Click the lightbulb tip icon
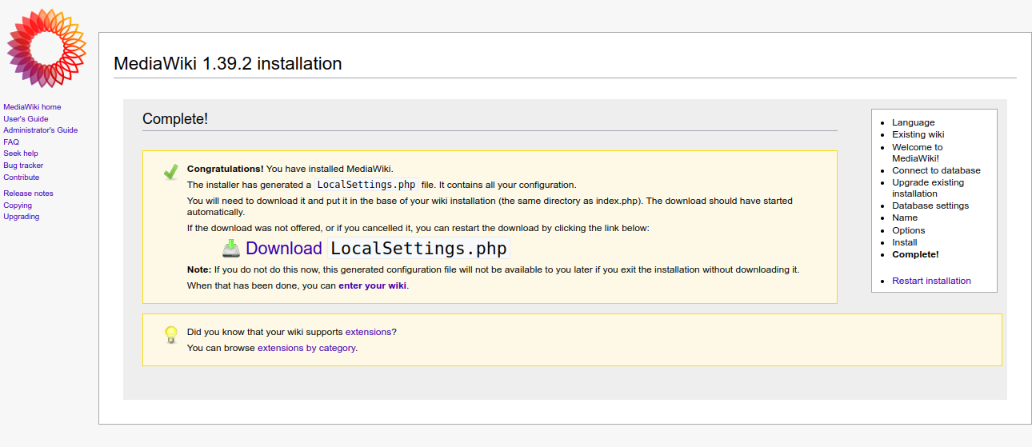Viewport: 1032px width, 447px height. [x=170, y=334]
